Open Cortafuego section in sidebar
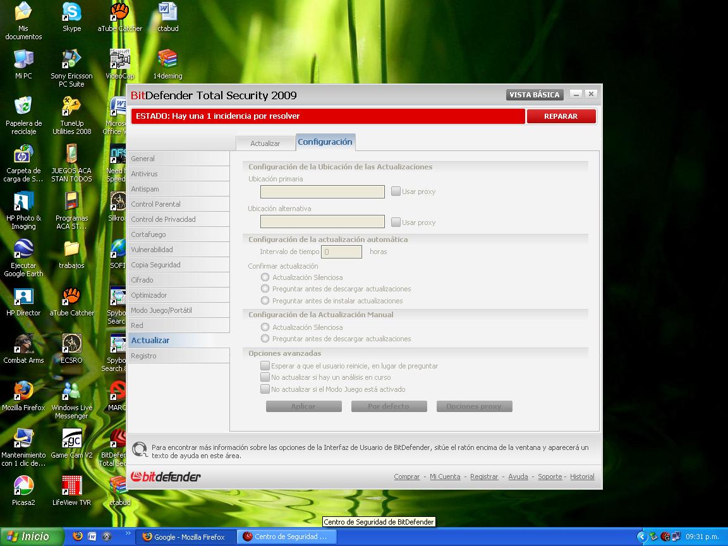Viewport: 728px width, 546px height. pos(179,234)
